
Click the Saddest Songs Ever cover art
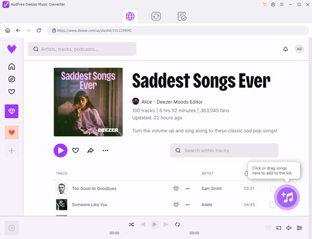88,102
